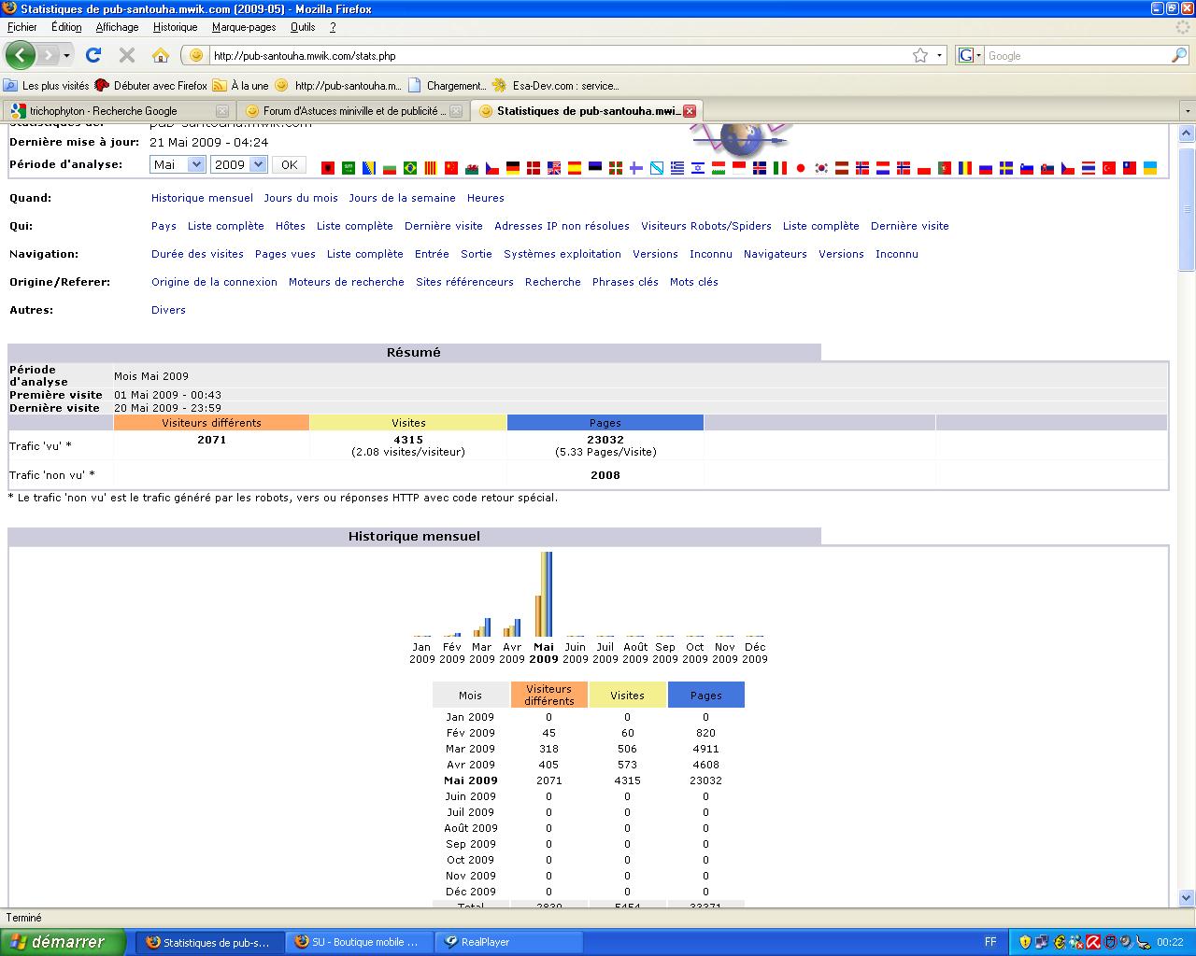This screenshot has height=956, width=1196.
Task: Select the Ukrainian flag
Action: tap(1150, 168)
